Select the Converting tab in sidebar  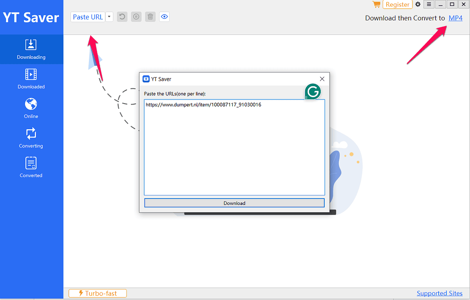[31, 138]
